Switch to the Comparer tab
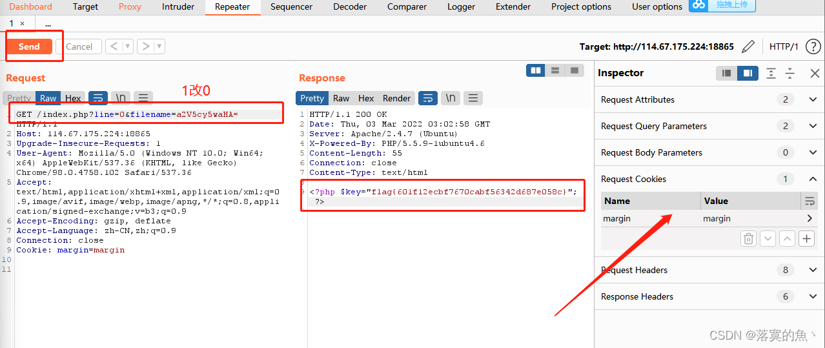 pos(407,7)
